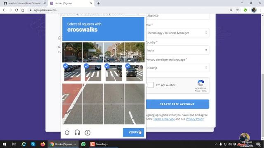Click microphone icon in system tray
The height and width of the screenshot is (148, 264).
(x=221, y=144)
